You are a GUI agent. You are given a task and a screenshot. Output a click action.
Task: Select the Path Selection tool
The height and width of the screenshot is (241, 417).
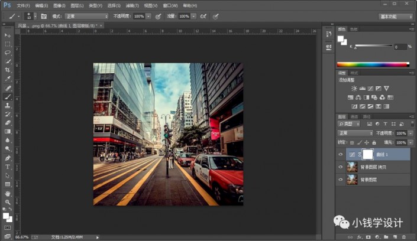click(8, 175)
